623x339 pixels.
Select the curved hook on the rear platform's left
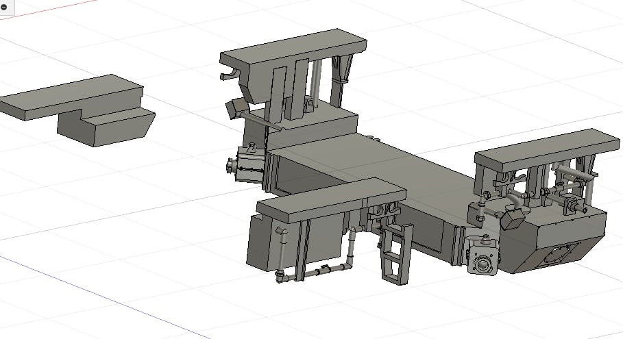(x=227, y=73)
